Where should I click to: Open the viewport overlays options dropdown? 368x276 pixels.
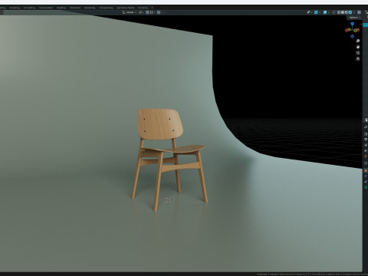tap(329, 12)
